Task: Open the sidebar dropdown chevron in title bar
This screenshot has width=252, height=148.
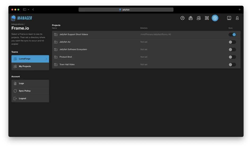Action: pos(28,10)
